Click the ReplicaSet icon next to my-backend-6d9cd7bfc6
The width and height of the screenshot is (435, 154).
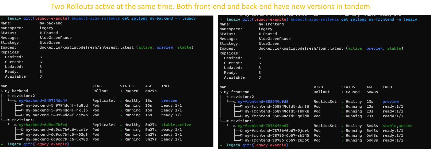pyautogui.click(x=15, y=125)
